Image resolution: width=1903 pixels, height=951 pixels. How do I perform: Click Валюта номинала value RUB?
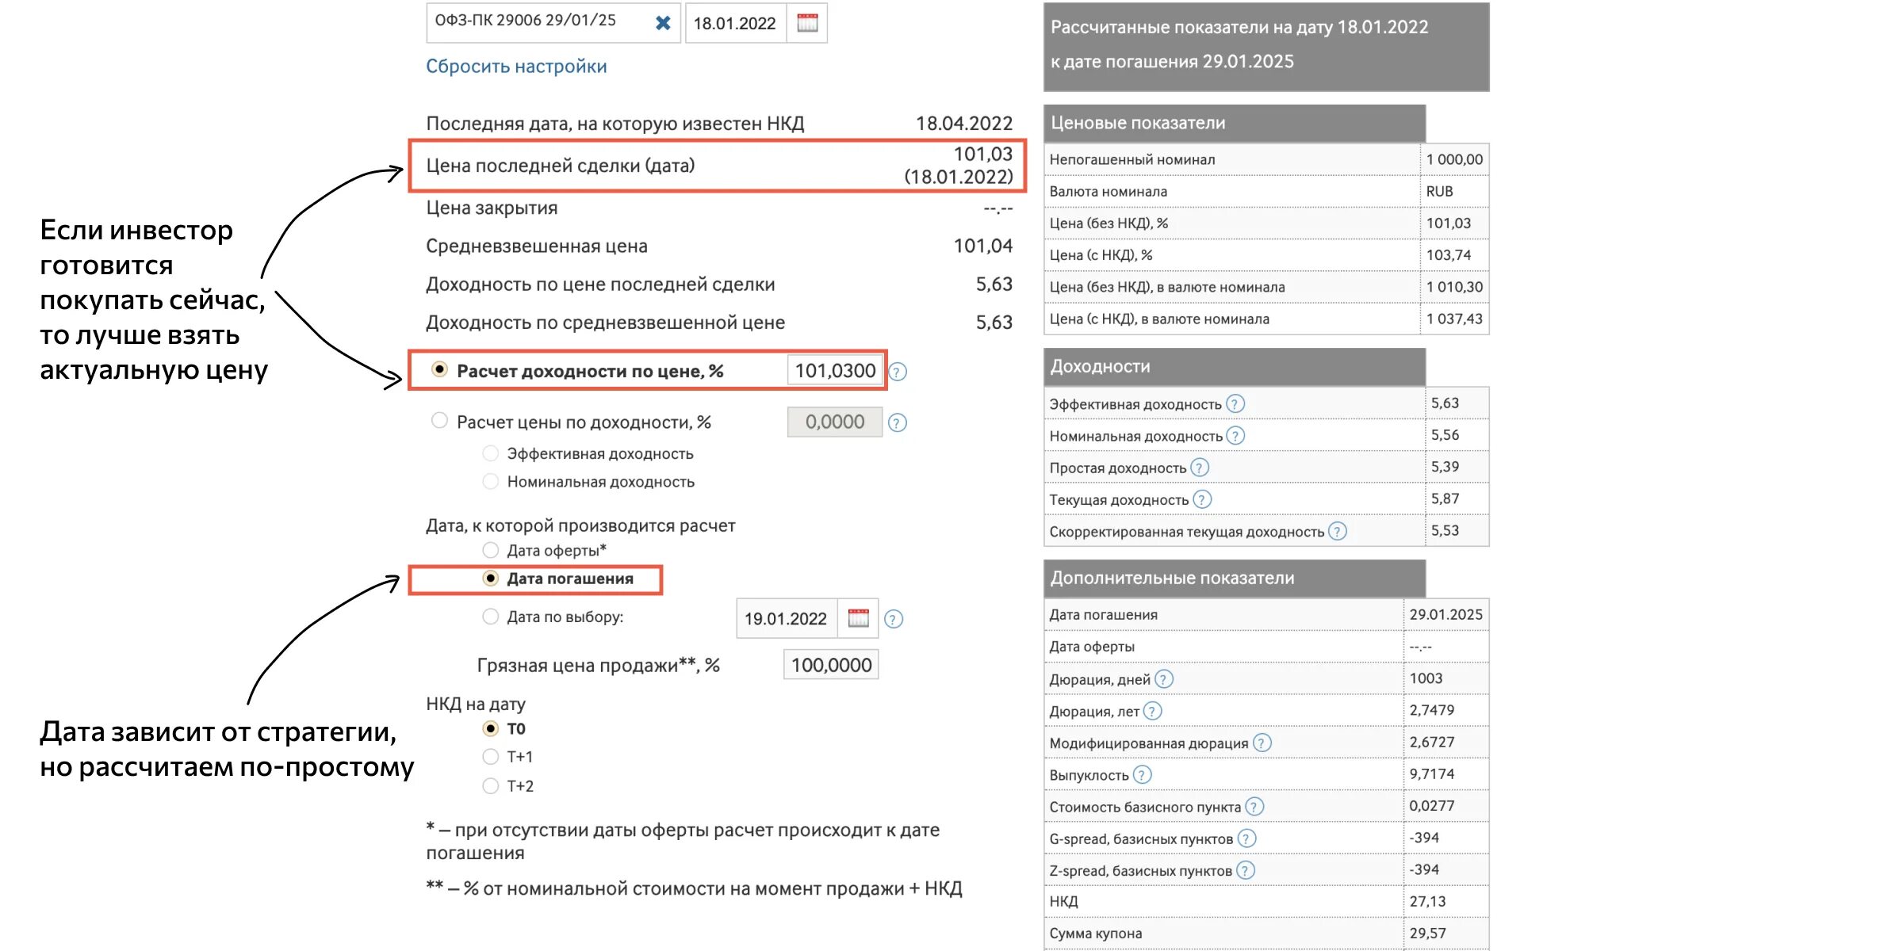pyautogui.click(x=1440, y=191)
